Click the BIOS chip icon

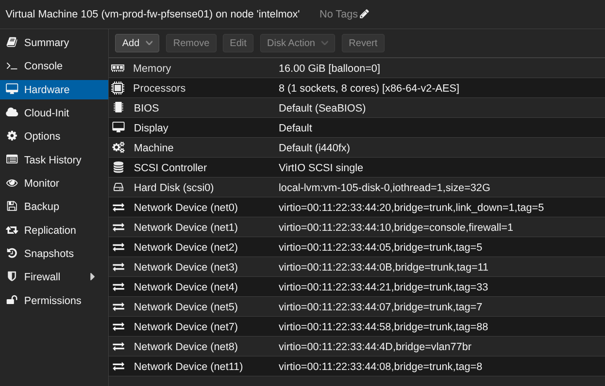pos(118,108)
